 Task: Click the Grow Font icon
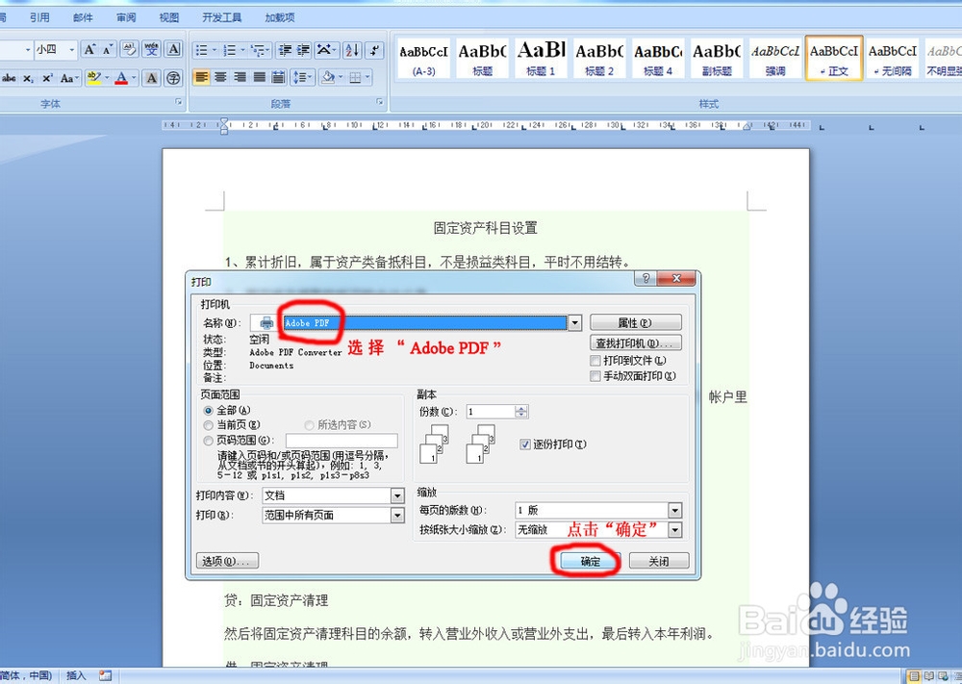coord(89,50)
